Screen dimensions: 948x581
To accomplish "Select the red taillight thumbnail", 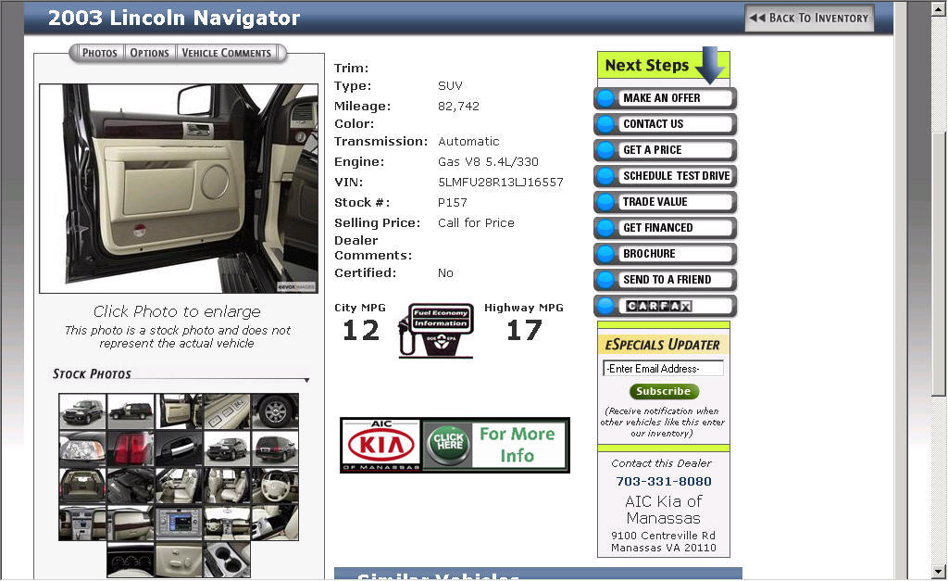I will (131, 448).
